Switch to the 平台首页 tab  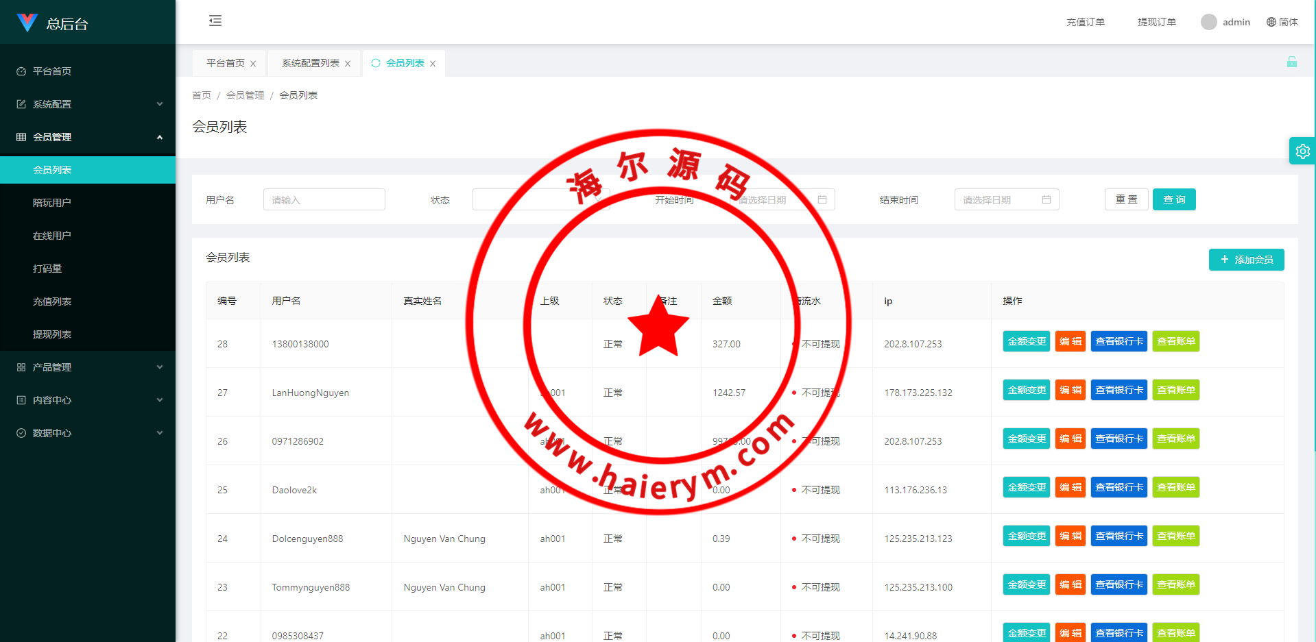(x=226, y=63)
